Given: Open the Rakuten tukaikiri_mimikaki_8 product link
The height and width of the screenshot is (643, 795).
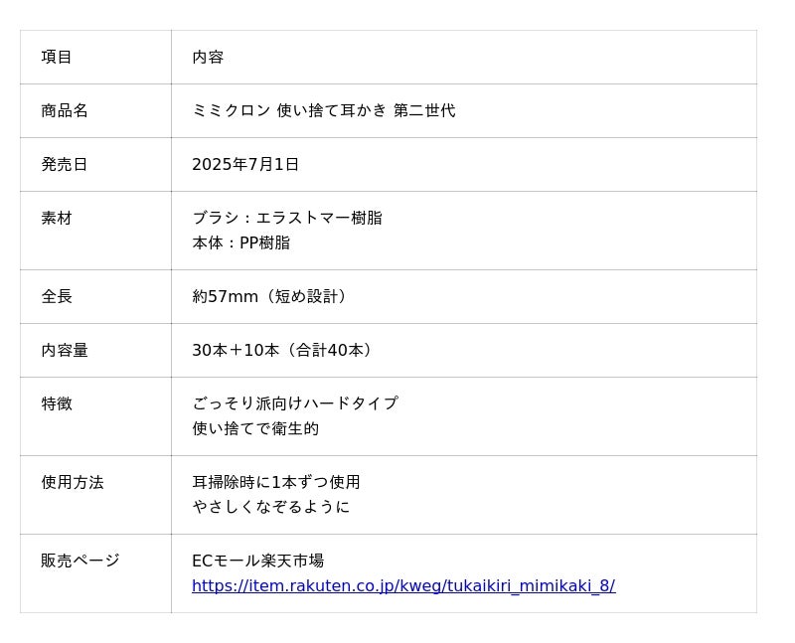Looking at the screenshot, I should point(403,585).
